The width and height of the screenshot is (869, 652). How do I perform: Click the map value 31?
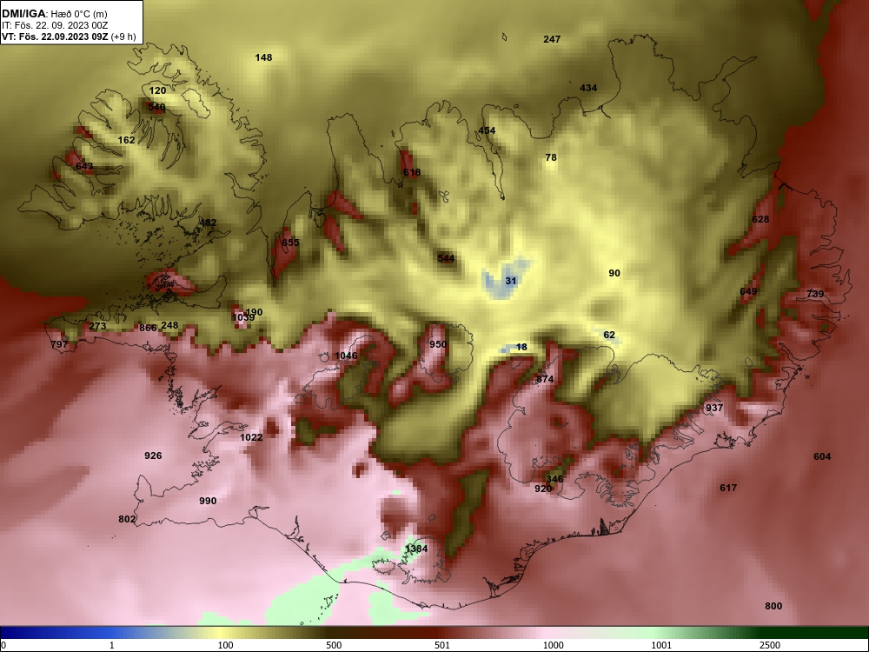(x=511, y=281)
